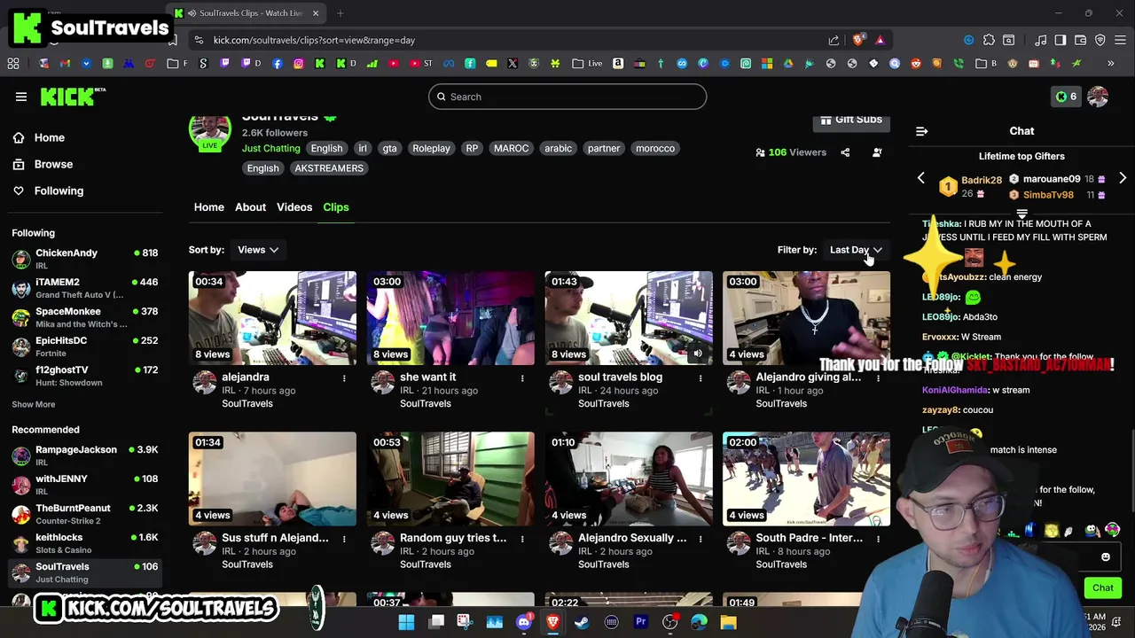Screen dimensions: 1135x638
Task: Go to Following in the sidebar
Action: pyautogui.click(x=59, y=191)
